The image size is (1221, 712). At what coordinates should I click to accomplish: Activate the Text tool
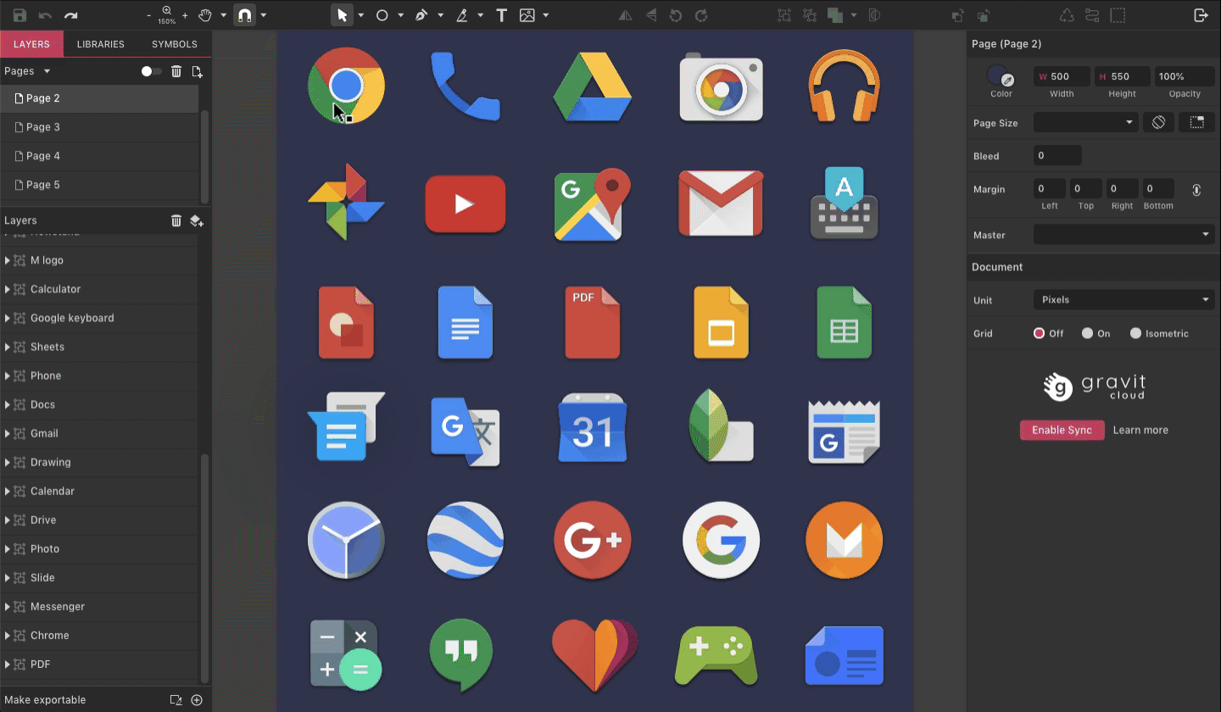coord(500,14)
